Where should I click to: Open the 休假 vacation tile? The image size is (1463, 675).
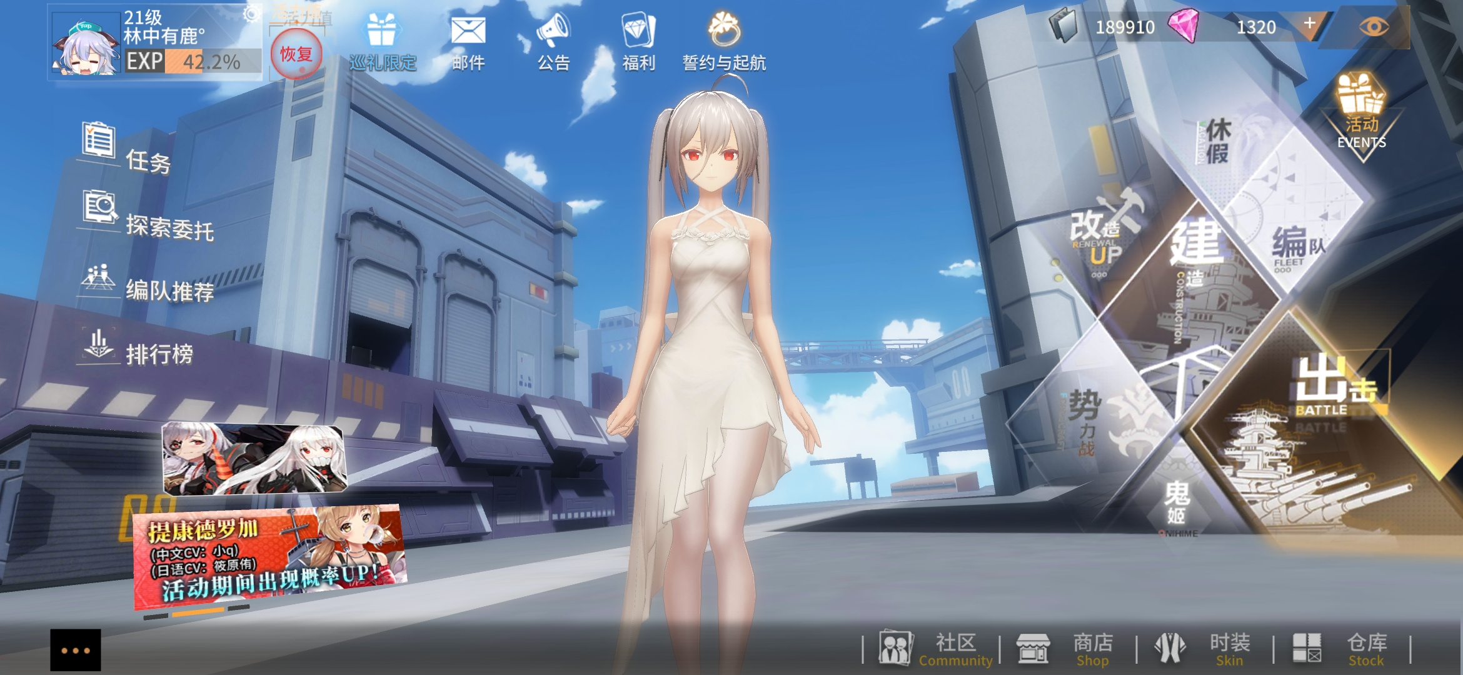1216,142
